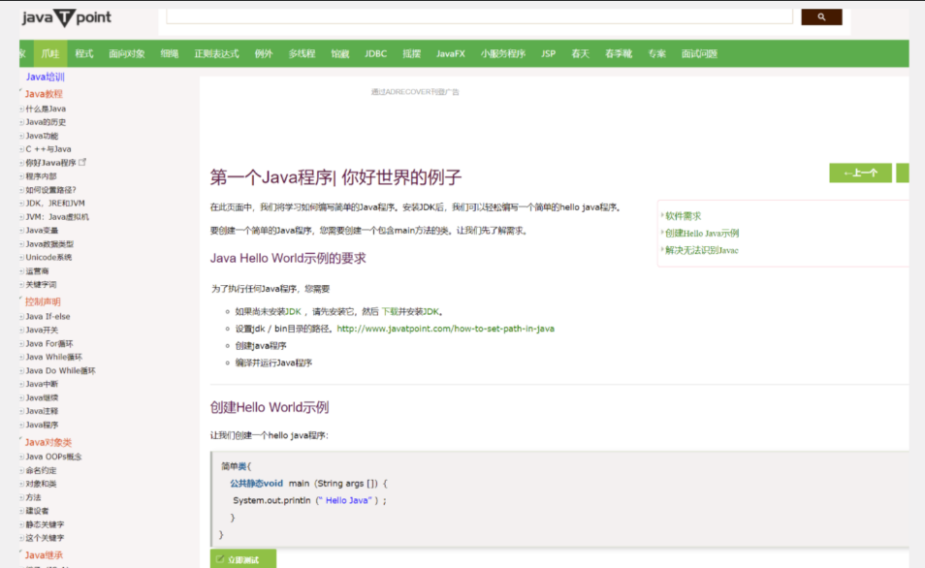Image resolution: width=925 pixels, height=568 pixels.
Task: Select the Java对象类 sidebar heading
Action: tap(48, 442)
